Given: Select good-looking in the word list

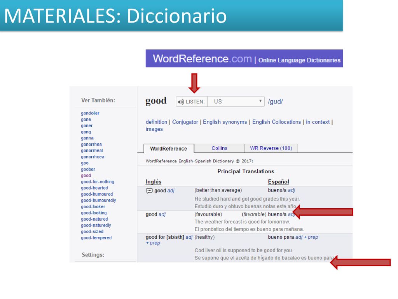Looking at the screenshot, I should (94, 213).
